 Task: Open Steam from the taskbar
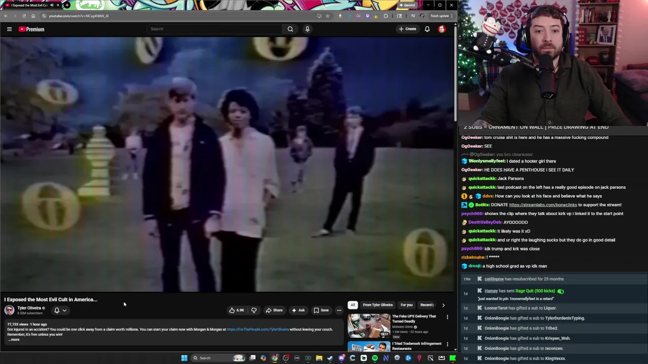(x=330, y=358)
